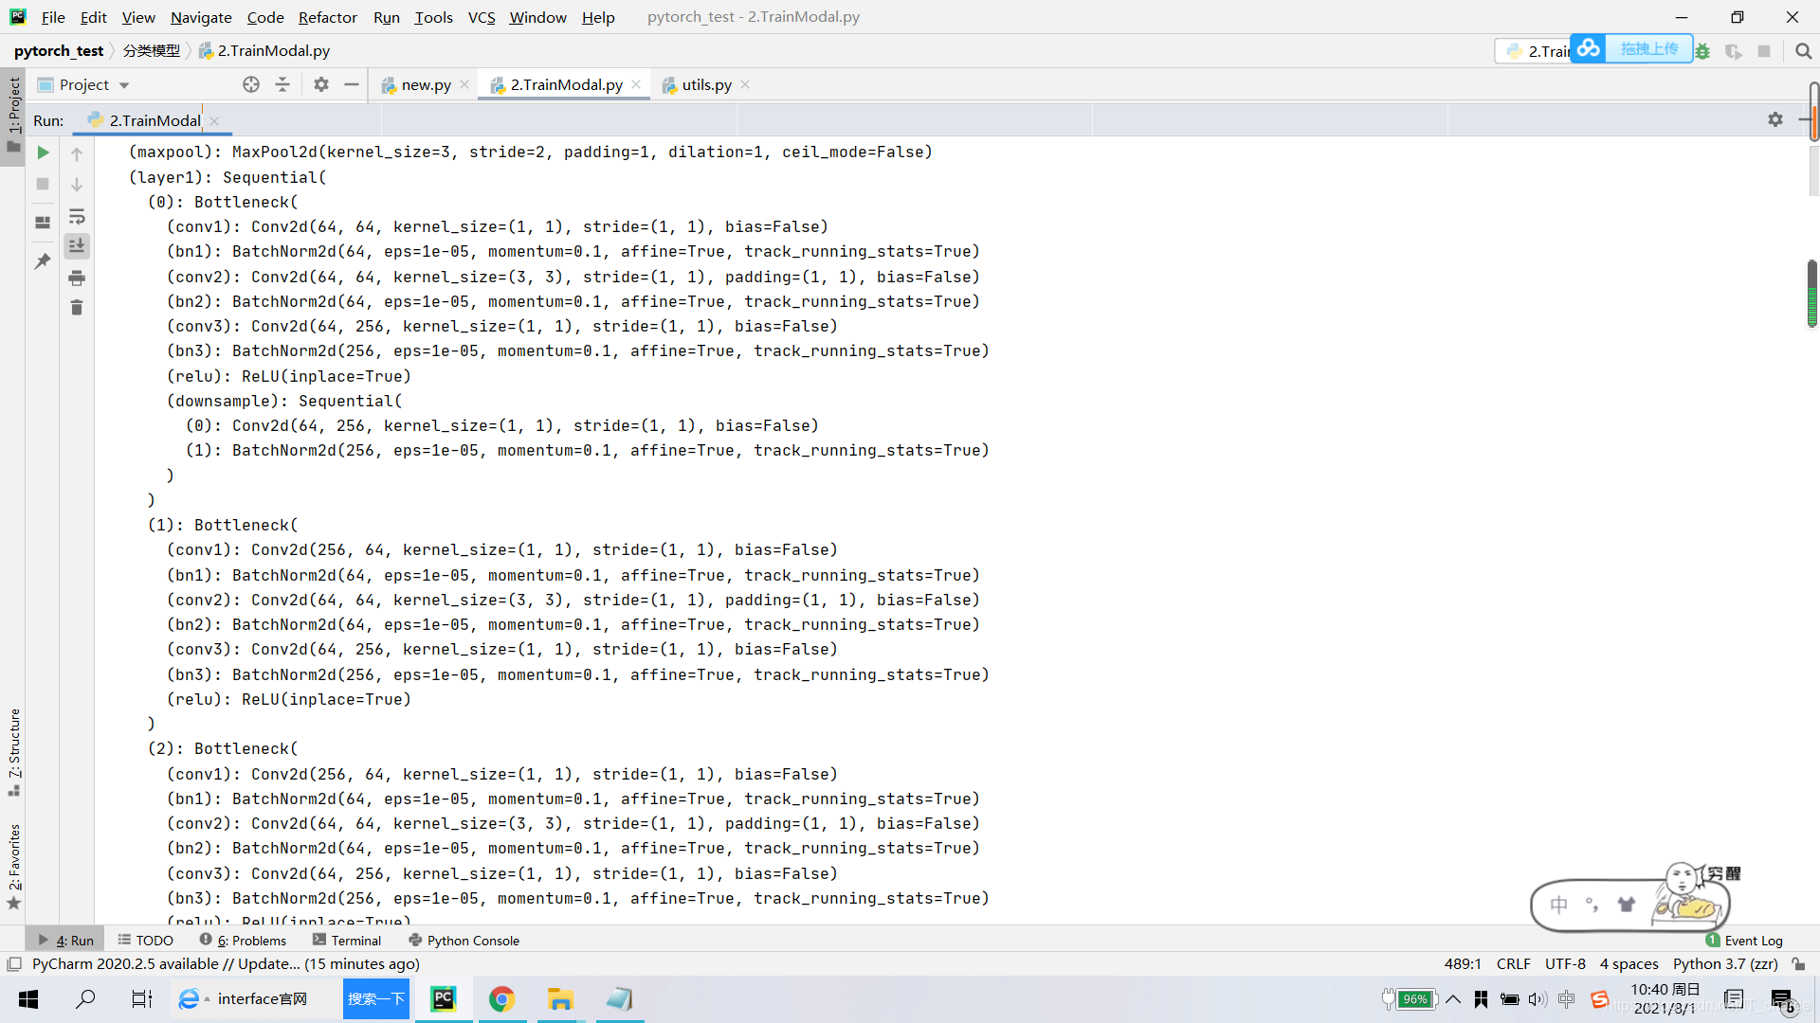Open the Project view dropdown

pos(123,85)
